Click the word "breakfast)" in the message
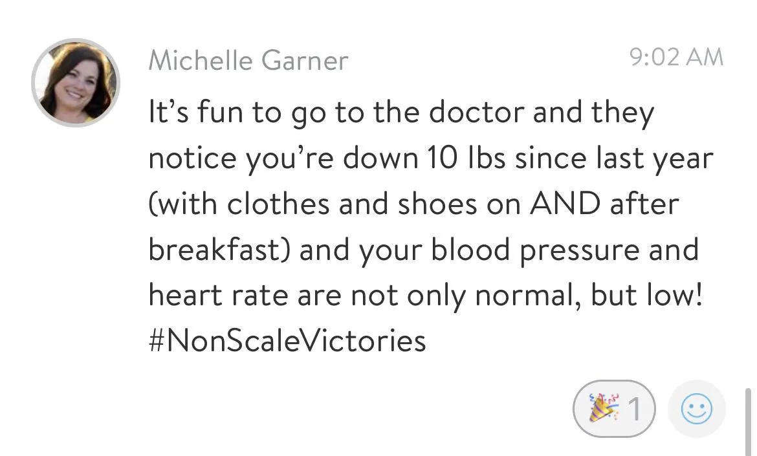 220,250
